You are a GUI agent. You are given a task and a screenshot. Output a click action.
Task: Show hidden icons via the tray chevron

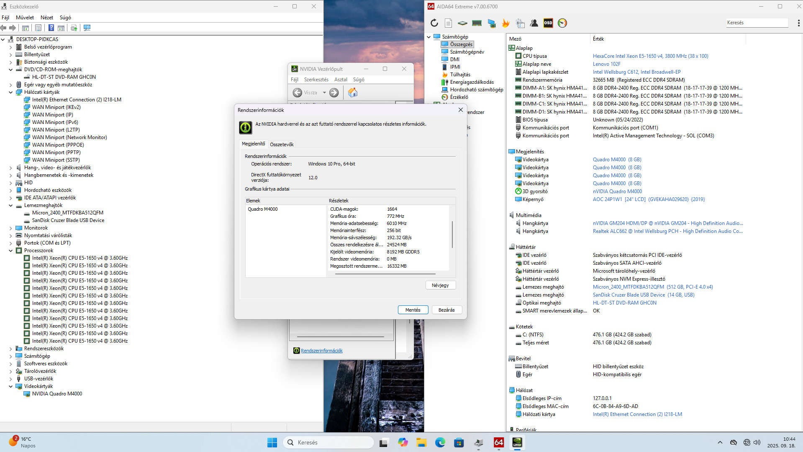[720, 442]
